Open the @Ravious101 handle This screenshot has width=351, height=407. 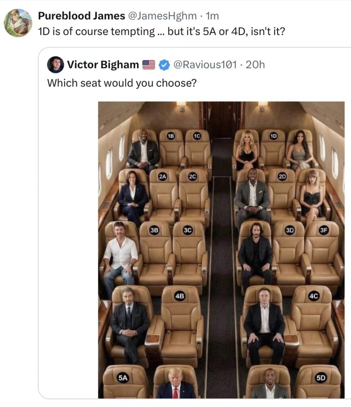204,64
